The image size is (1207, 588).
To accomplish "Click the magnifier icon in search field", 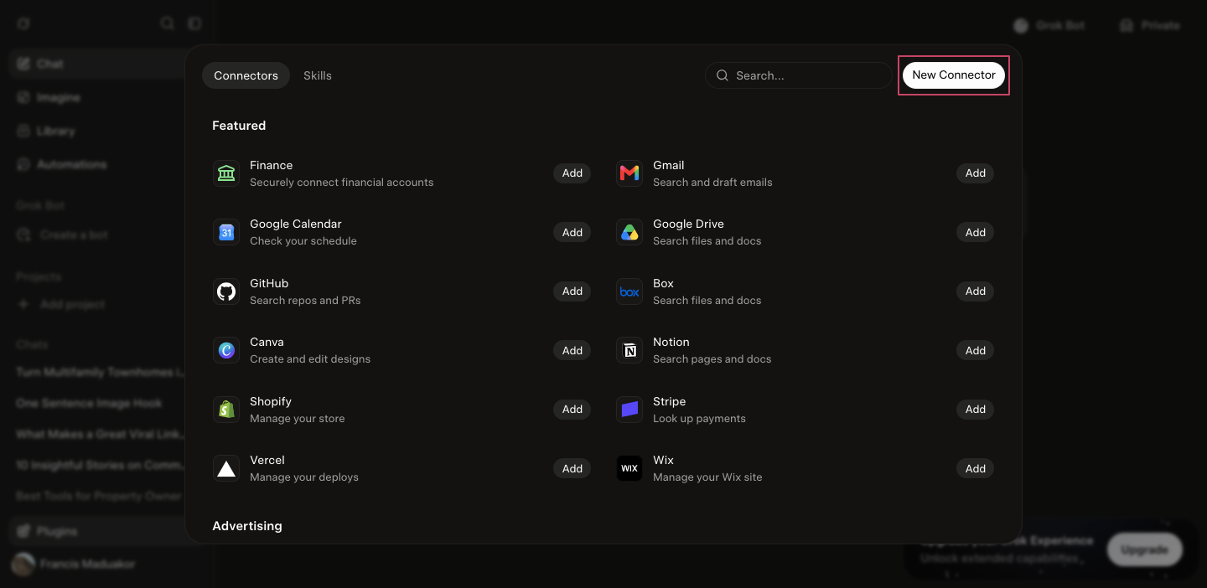I will pos(723,75).
